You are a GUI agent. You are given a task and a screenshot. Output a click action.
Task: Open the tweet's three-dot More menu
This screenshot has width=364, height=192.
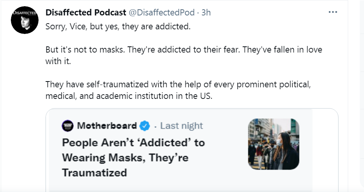pos(332,12)
